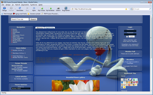
Task: Open the Historik menu
Action: tap(18, 5)
